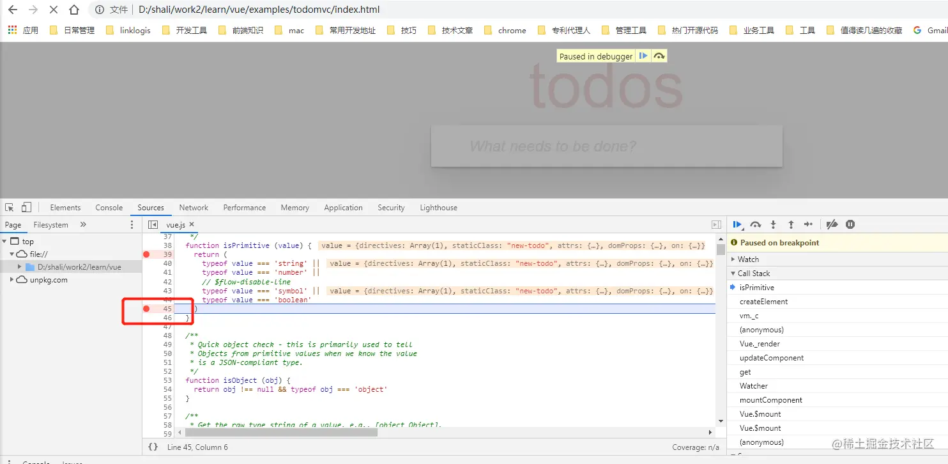Open the Memory tab
This screenshot has width=948, height=464.
pos(294,207)
